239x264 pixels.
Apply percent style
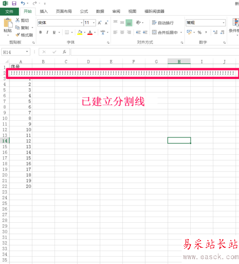(x=199, y=32)
